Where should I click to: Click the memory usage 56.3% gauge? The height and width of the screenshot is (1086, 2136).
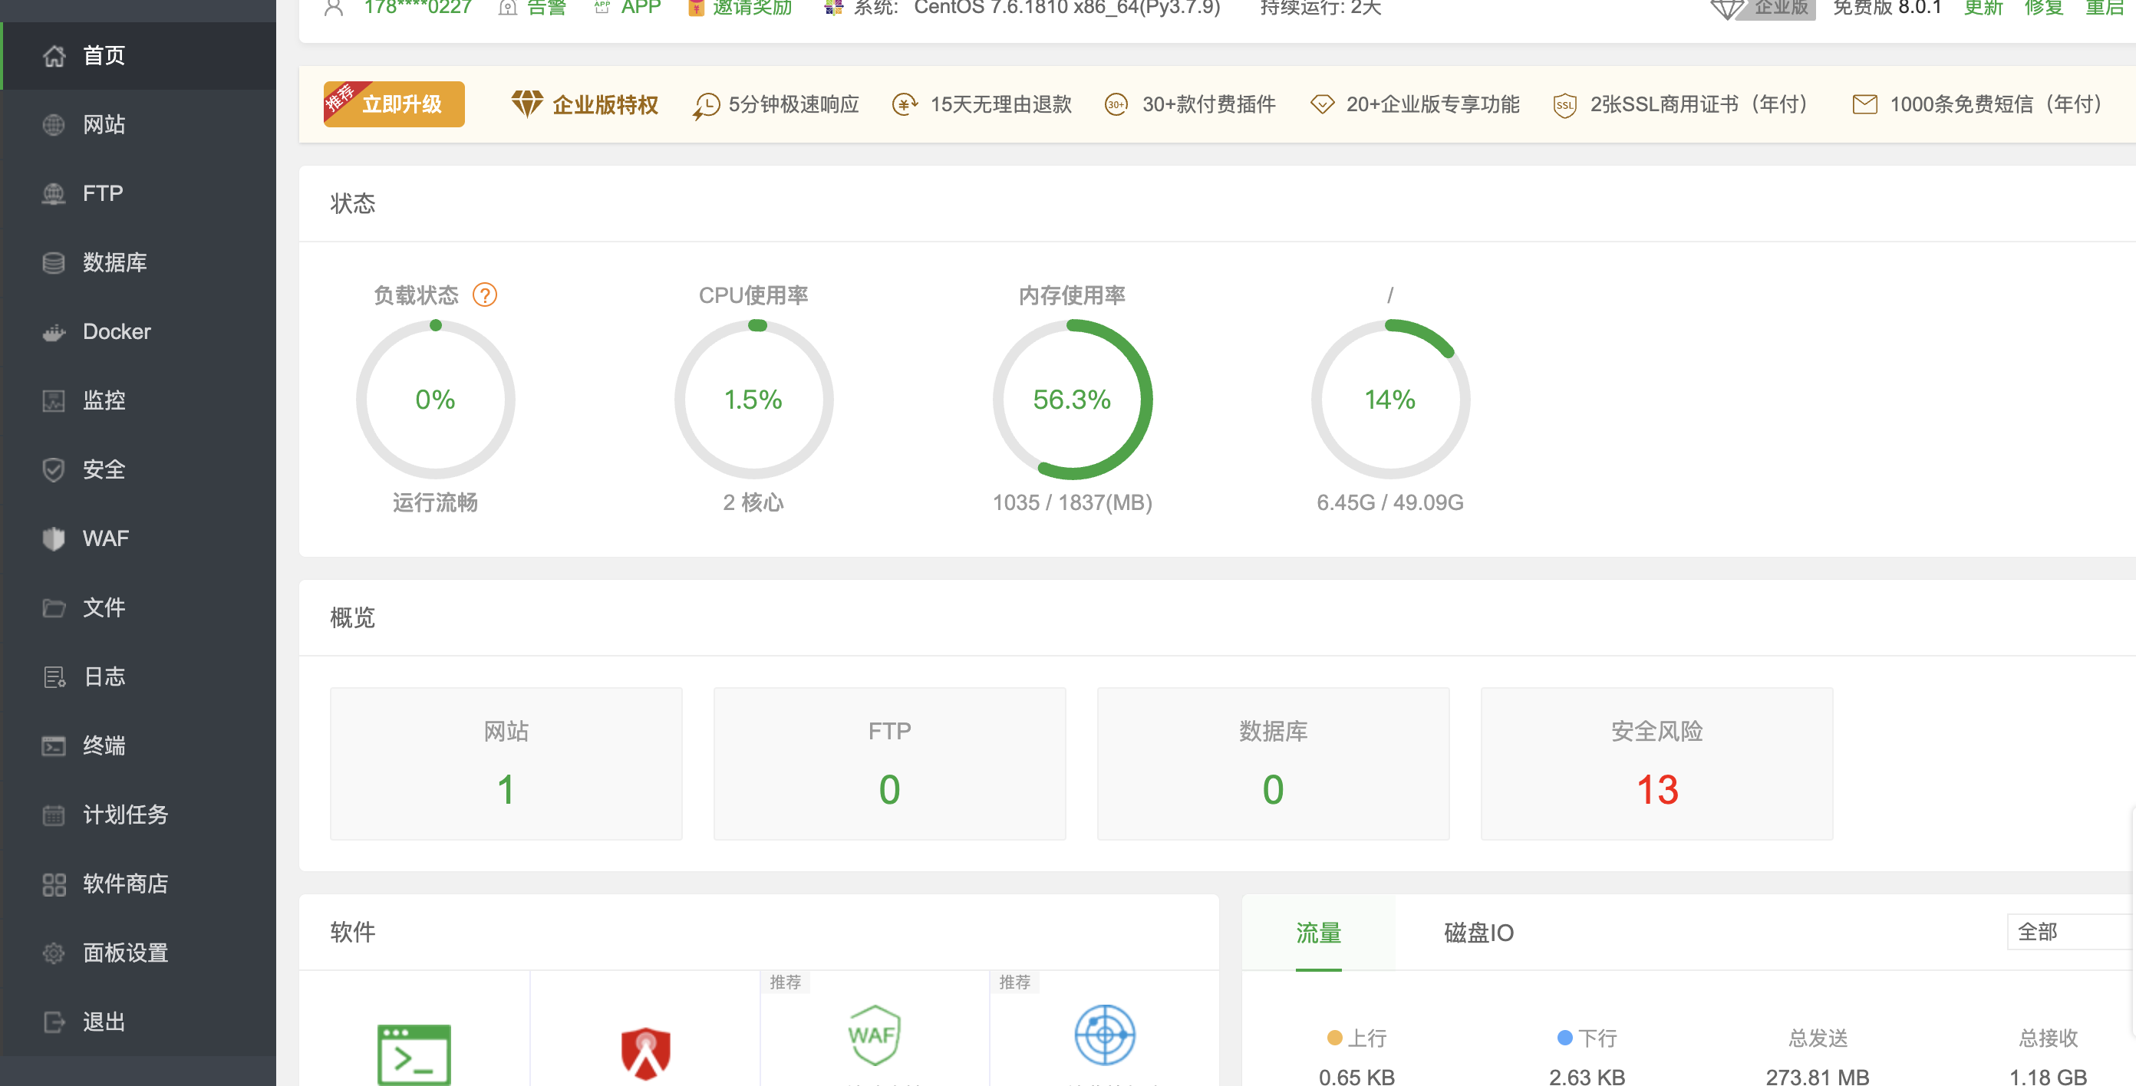coord(1071,400)
